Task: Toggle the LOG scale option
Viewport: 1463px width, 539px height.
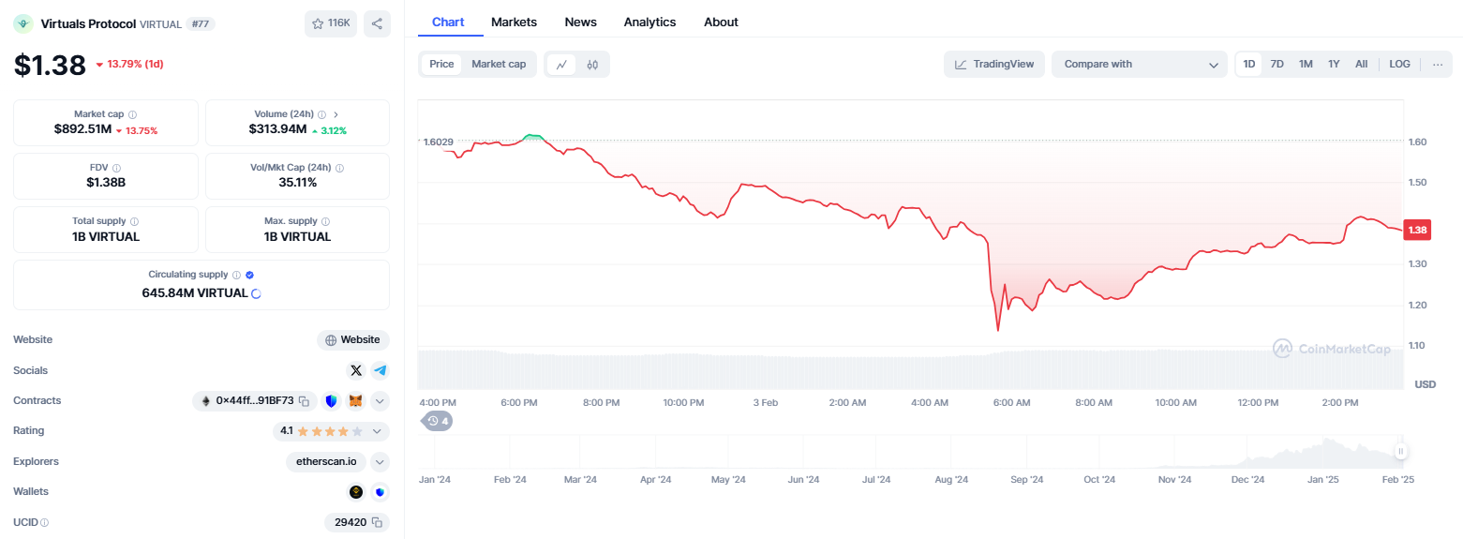Action: pyautogui.click(x=1399, y=64)
